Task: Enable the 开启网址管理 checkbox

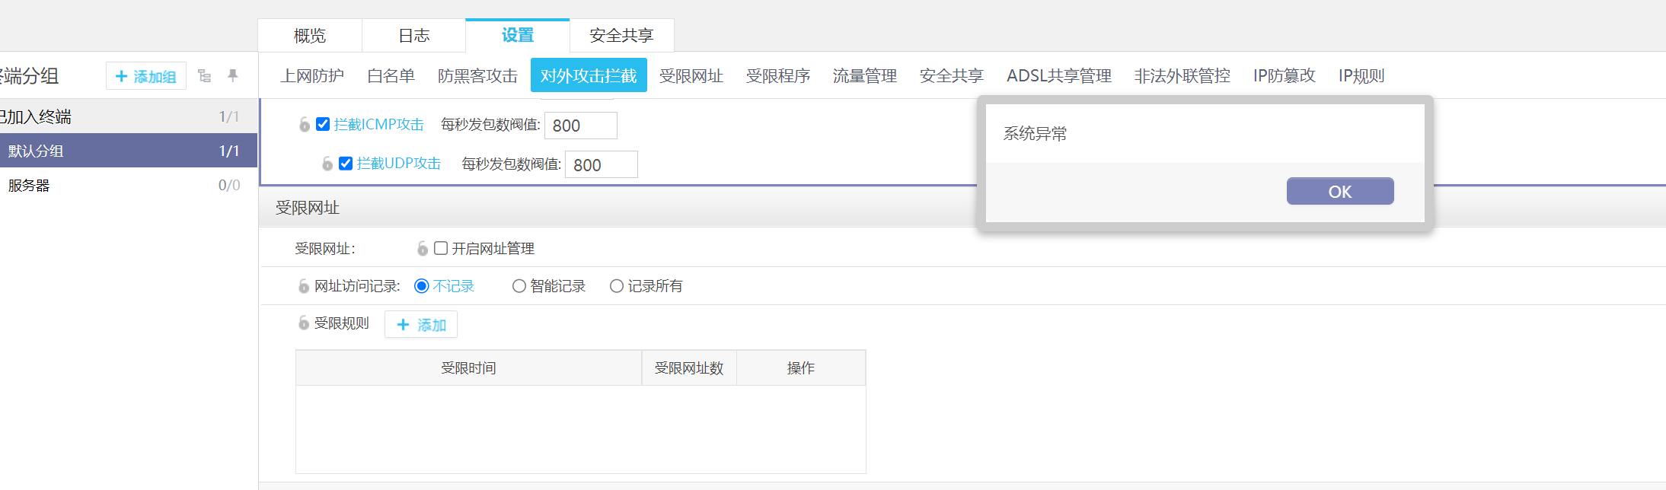Action: pos(441,248)
